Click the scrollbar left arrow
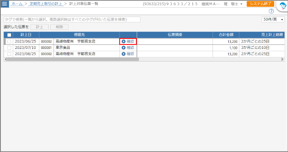This screenshot has width=288, height=152. point(5,59)
